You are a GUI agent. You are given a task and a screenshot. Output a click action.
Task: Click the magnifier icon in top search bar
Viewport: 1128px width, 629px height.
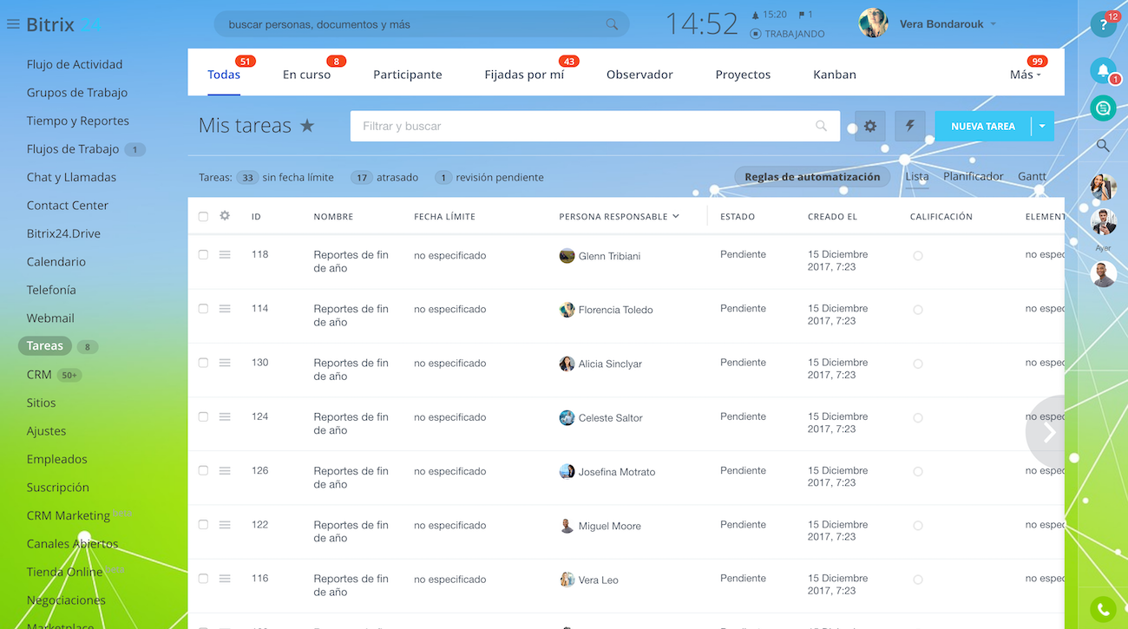(x=613, y=24)
